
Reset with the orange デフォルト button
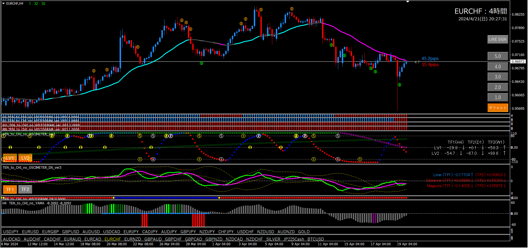pos(497,108)
